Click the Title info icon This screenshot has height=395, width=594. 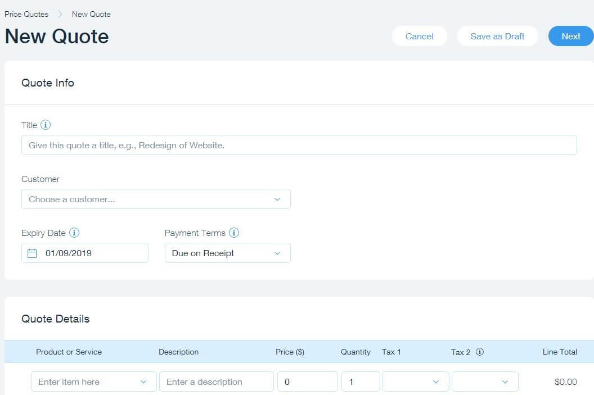(x=46, y=125)
